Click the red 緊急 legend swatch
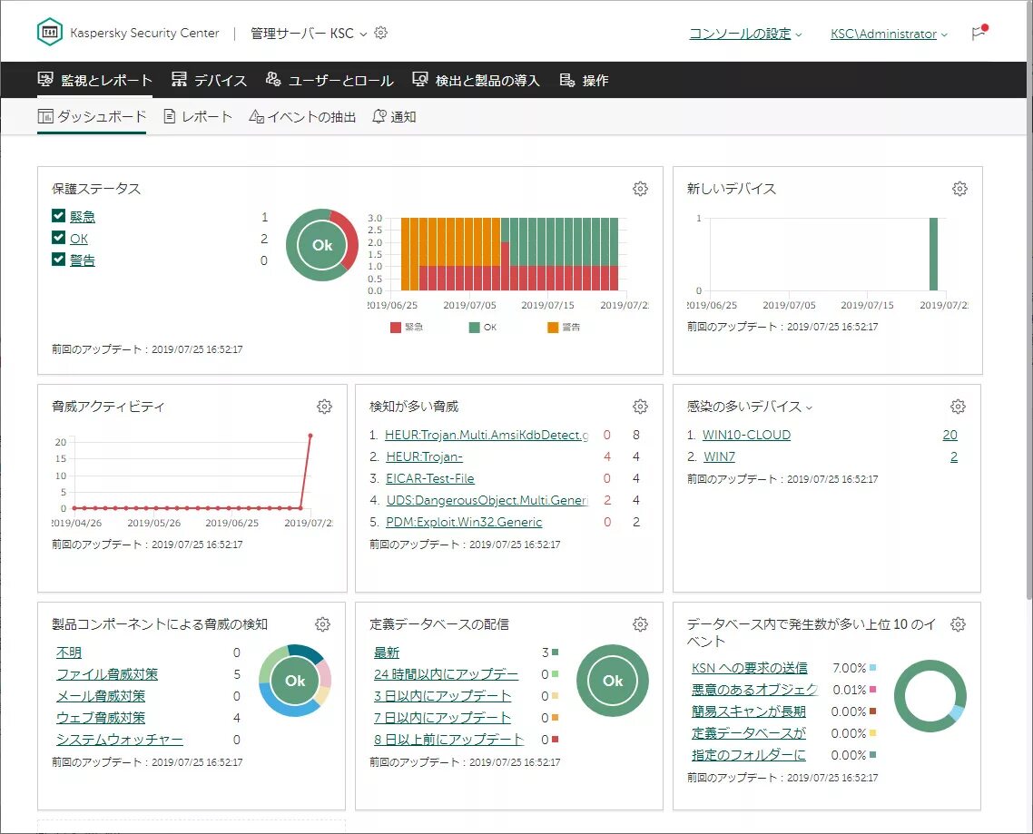This screenshot has width=1033, height=834. click(395, 328)
